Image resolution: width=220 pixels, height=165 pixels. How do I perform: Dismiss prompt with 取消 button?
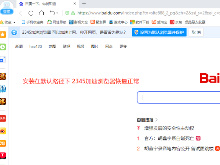pos(196,32)
